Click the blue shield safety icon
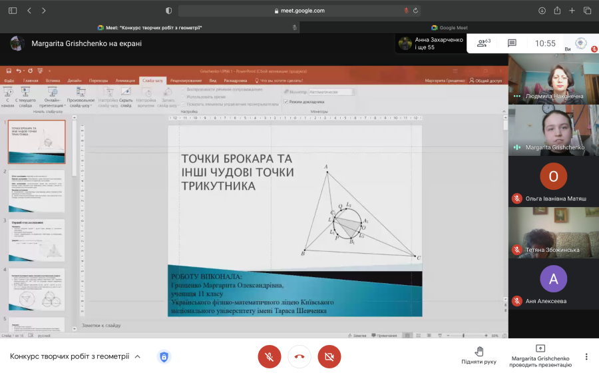 click(164, 357)
